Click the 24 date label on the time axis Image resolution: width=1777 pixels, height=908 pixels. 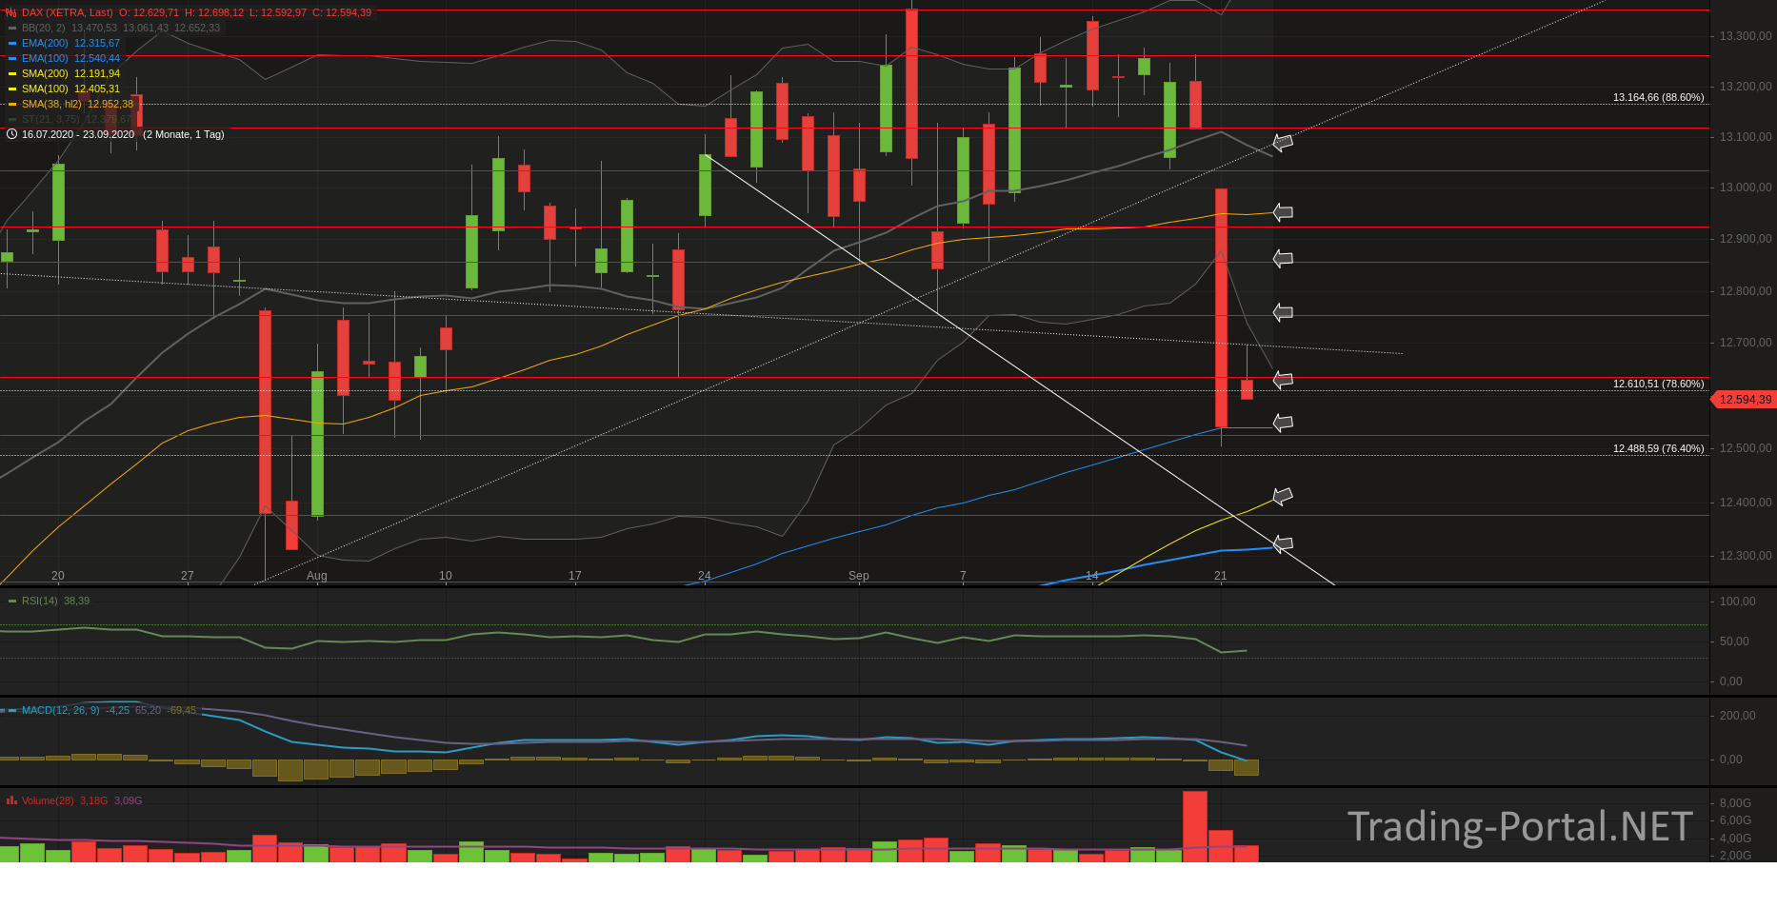[x=705, y=576]
